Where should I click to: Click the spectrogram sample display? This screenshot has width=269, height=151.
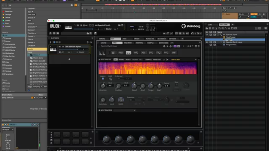tap(148, 68)
